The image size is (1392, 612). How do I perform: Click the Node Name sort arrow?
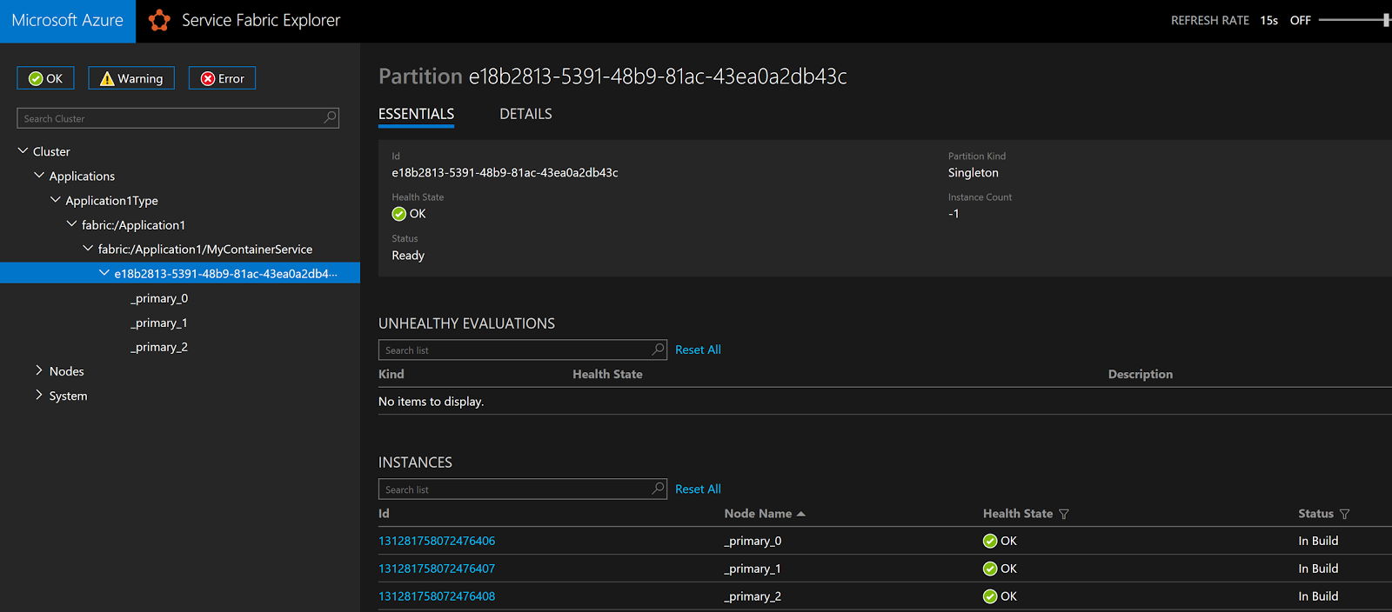801,514
